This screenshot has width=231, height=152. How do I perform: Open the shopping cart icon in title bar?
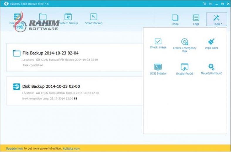(205, 4)
